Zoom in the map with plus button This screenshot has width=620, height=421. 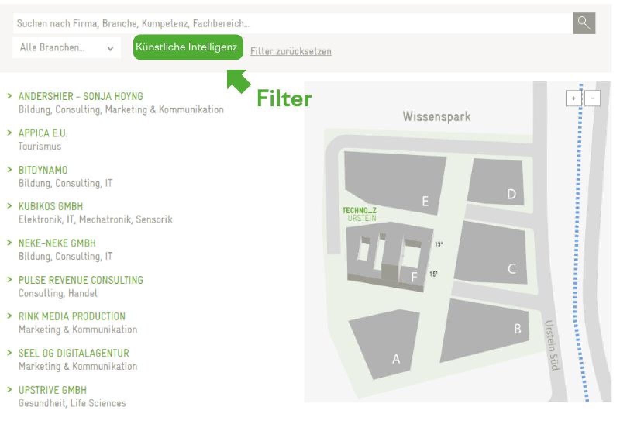[x=573, y=98]
